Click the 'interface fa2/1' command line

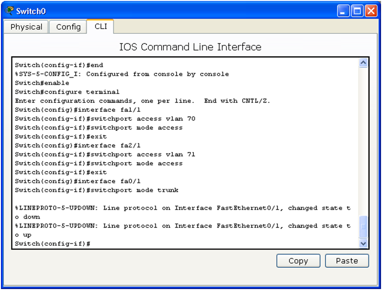[x=78, y=146]
